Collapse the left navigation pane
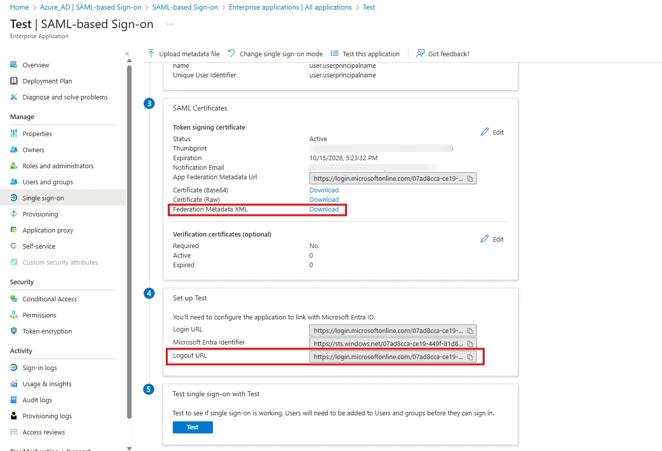The height and width of the screenshot is (451, 662). [127, 53]
